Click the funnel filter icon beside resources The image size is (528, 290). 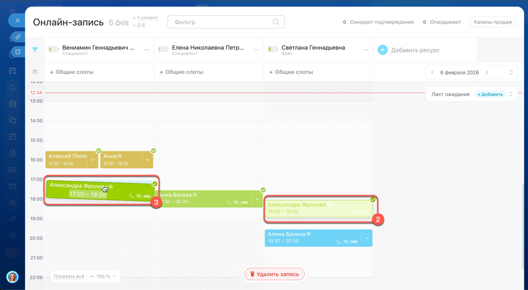pos(35,50)
